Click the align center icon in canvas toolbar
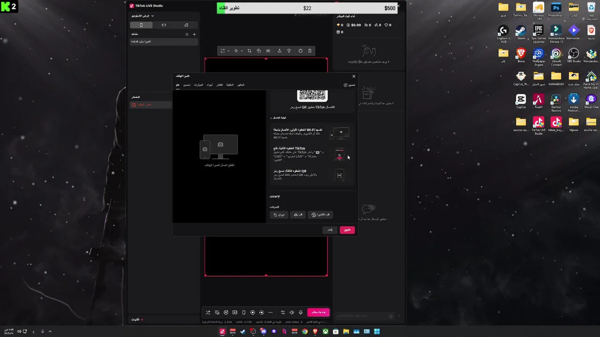This screenshot has width=600, height=337. (236, 51)
